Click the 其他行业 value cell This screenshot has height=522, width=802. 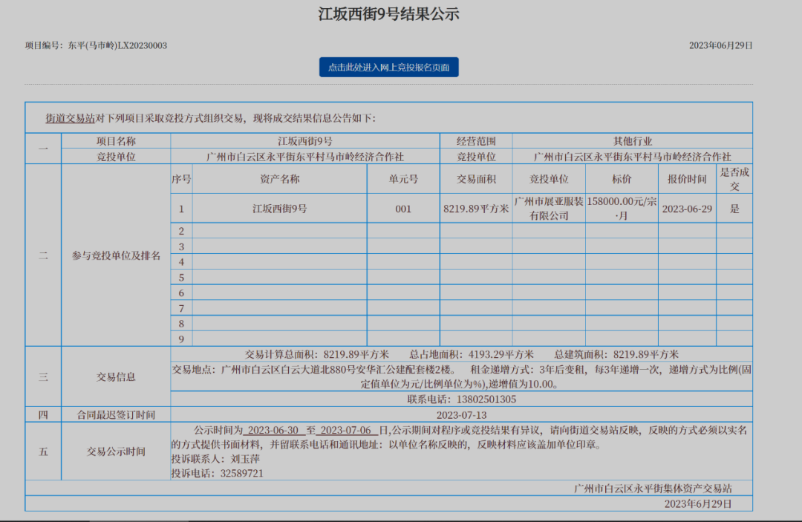(x=633, y=140)
